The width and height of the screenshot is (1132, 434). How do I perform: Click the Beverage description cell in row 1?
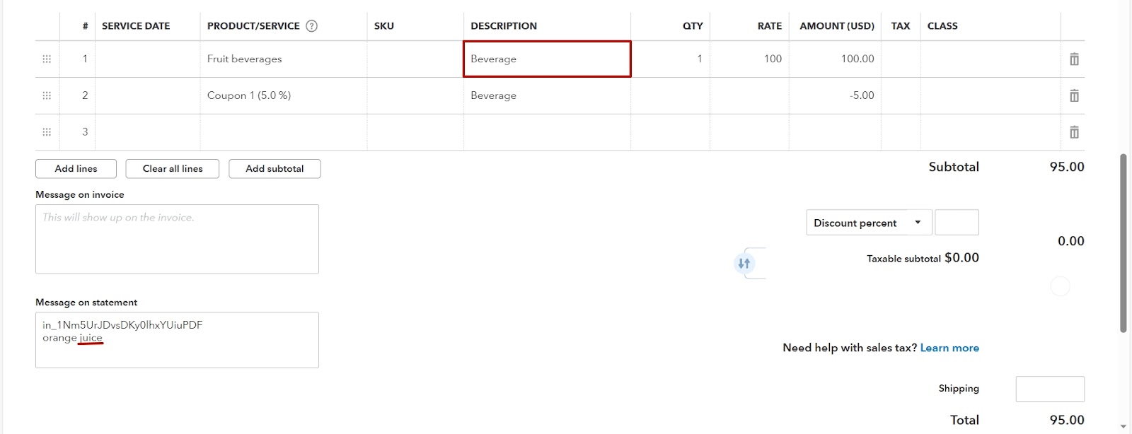[547, 59]
